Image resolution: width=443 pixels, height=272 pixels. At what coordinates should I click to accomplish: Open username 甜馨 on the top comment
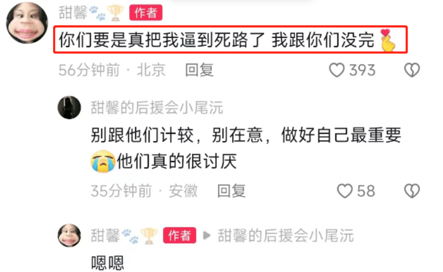coord(73,13)
